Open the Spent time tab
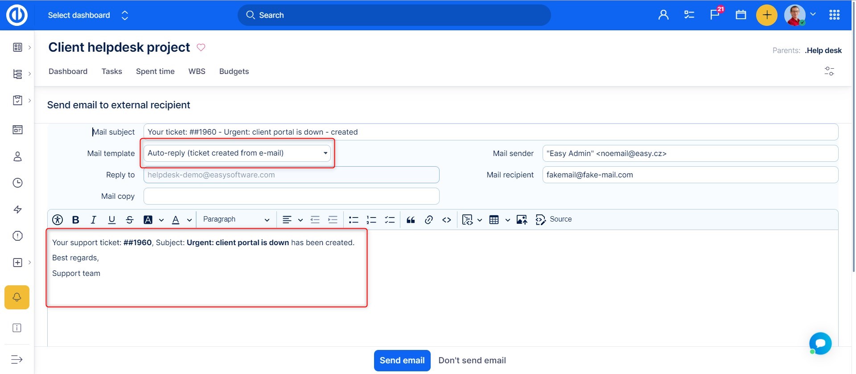The image size is (856, 374). click(155, 71)
